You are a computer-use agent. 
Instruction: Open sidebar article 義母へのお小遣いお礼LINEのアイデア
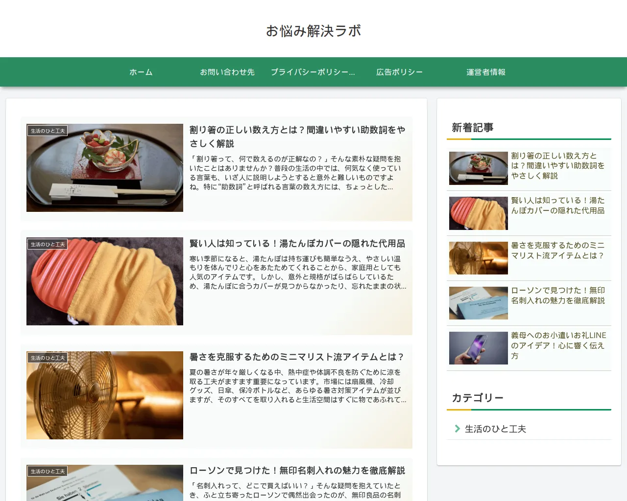(558, 345)
